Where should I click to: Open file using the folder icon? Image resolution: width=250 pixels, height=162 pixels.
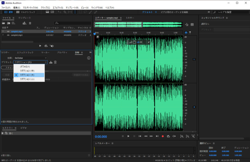click(x=4, y=23)
